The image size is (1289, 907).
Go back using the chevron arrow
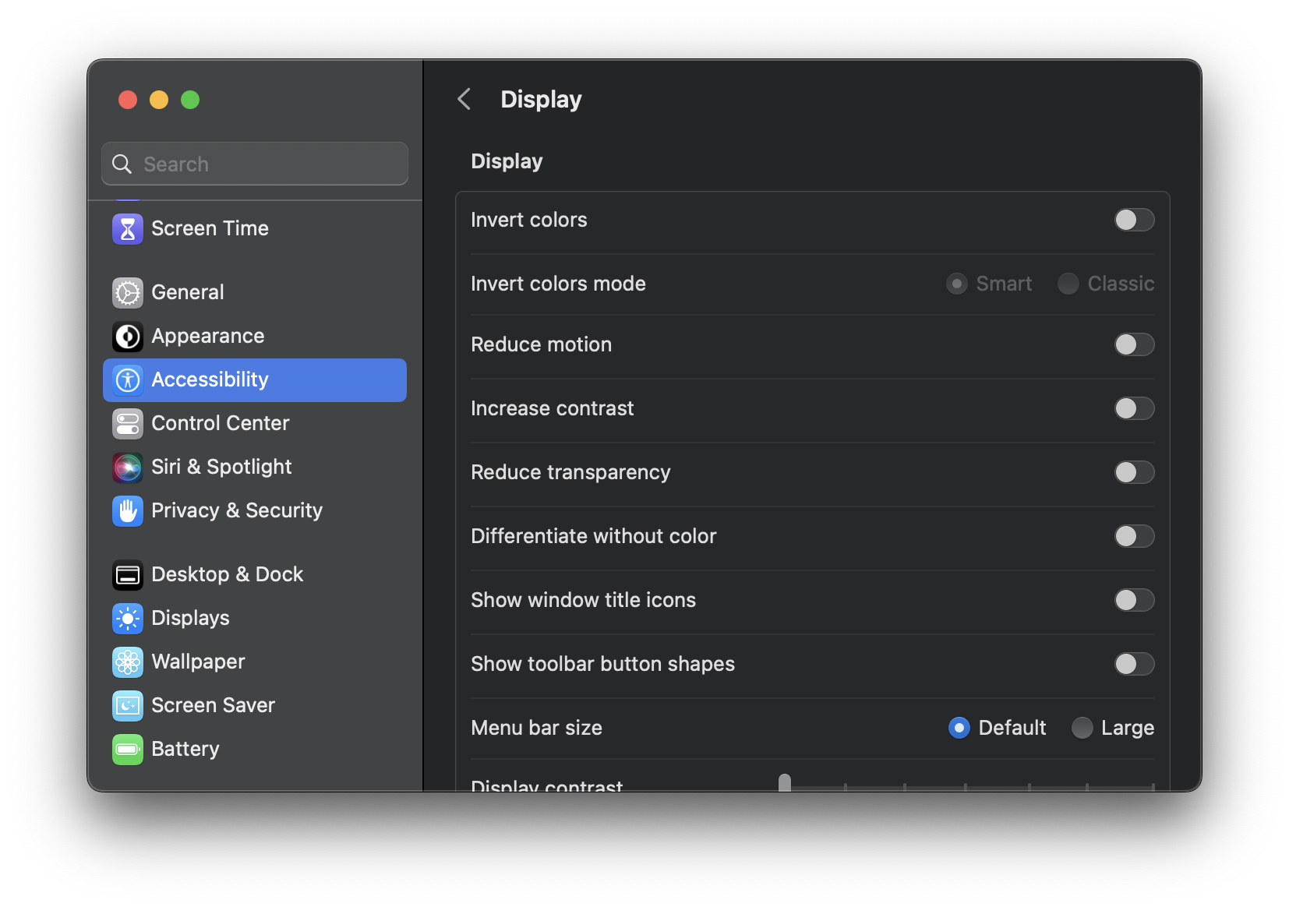[x=464, y=100]
